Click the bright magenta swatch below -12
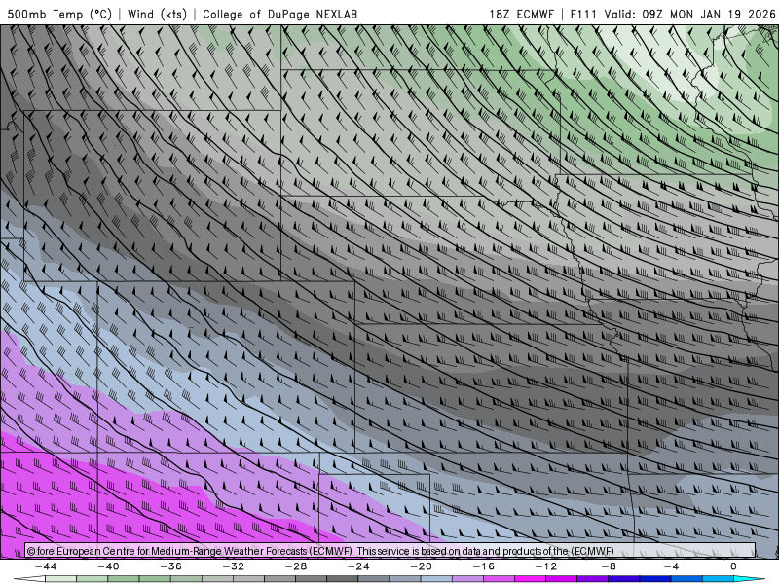This screenshot has width=779, height=584. click(x=531, y=579)
